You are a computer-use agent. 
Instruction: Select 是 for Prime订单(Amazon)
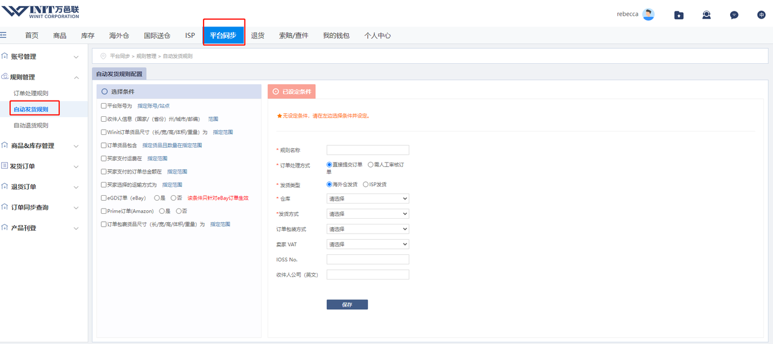(162, 211)
